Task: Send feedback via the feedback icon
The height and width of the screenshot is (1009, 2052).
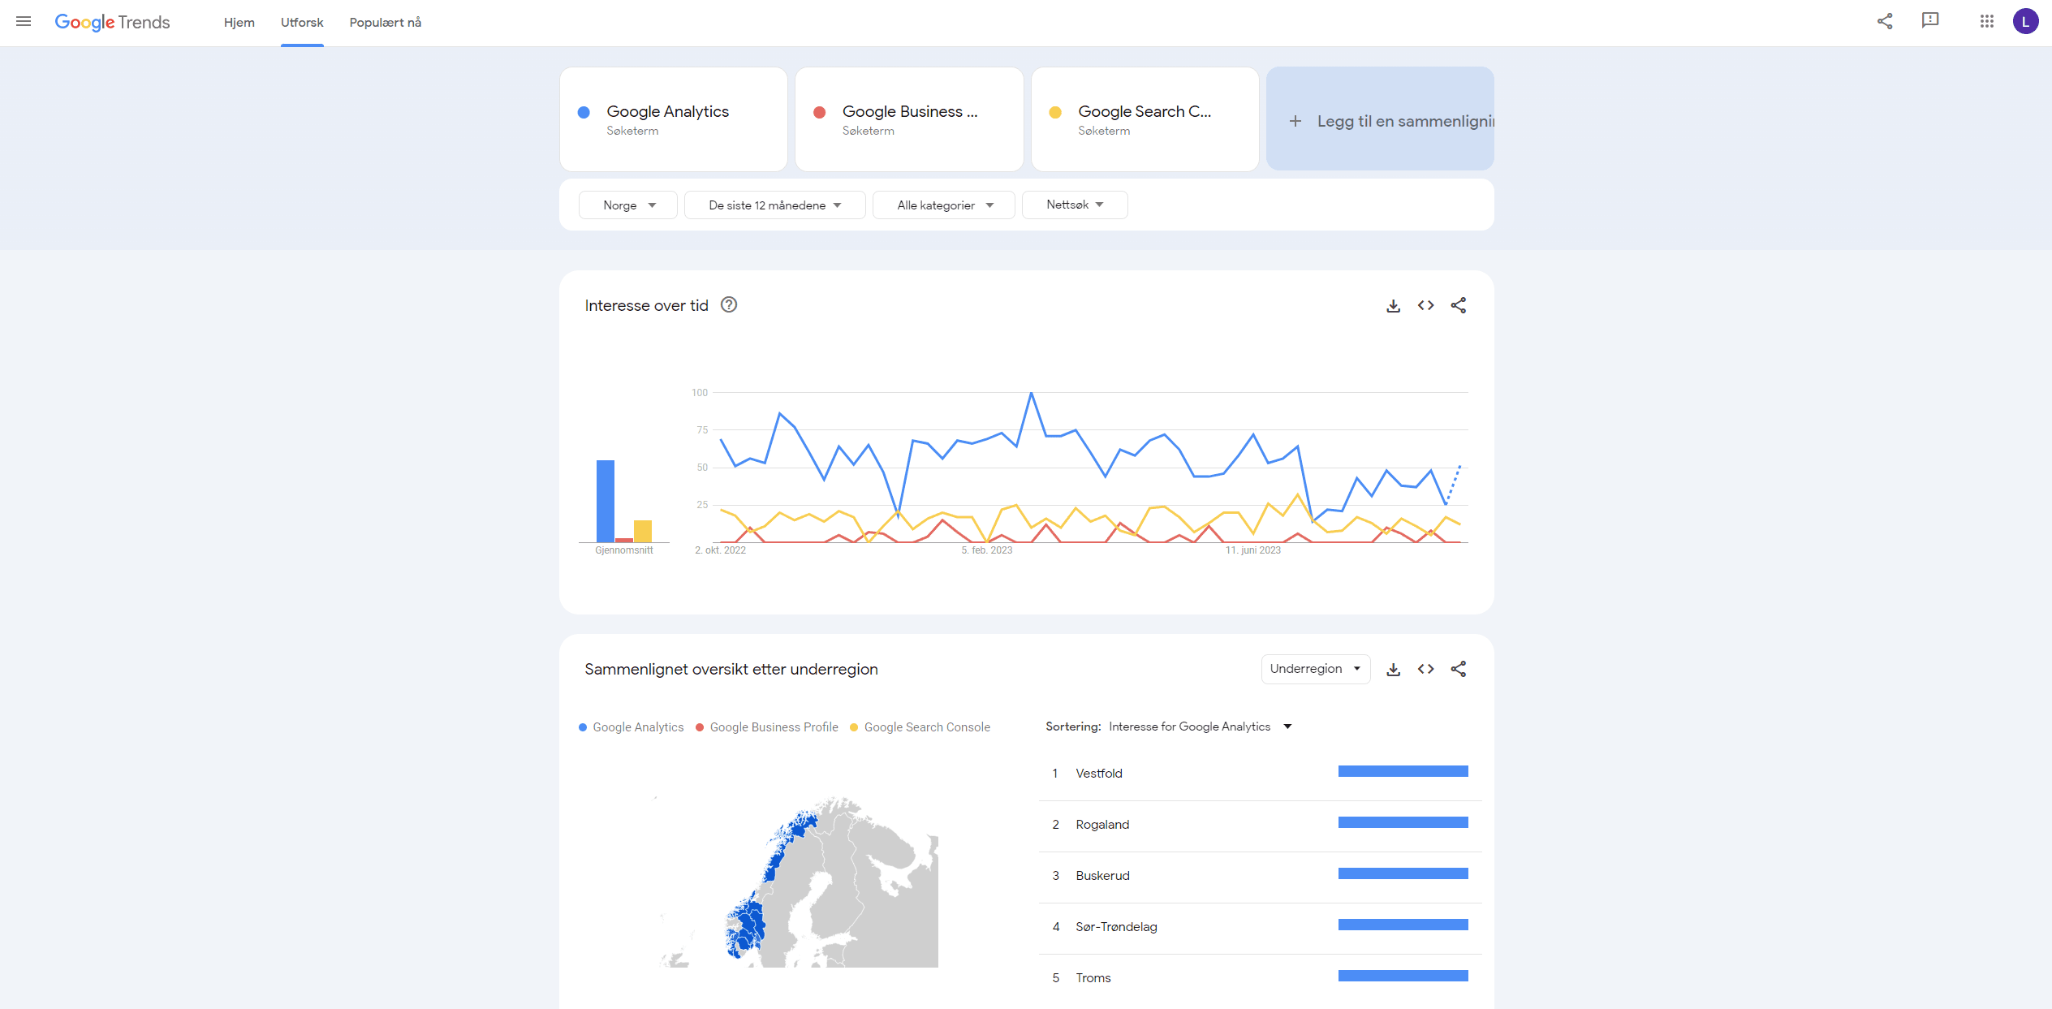Action: (1929, 21)
